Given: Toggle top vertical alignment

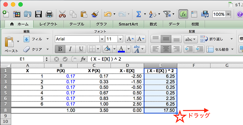Looking at the screenshot, I should click(156, 39).
